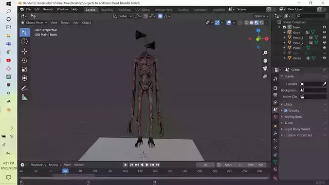Open the Object Data properties tab
The image size is (329, 185).
pyautogui.click(x=275, y=162)
